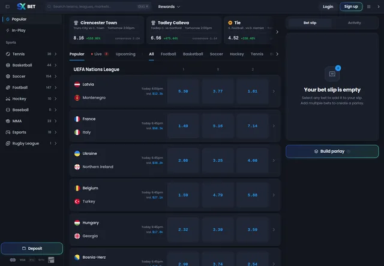This screenshot has height=266, width=384.
Task: Click the Soccer ball icon in sidebar
Action: (x=8, y=76)
